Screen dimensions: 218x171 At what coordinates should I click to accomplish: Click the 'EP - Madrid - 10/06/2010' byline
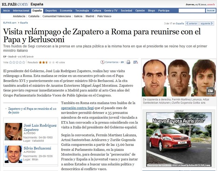point(19,56)
